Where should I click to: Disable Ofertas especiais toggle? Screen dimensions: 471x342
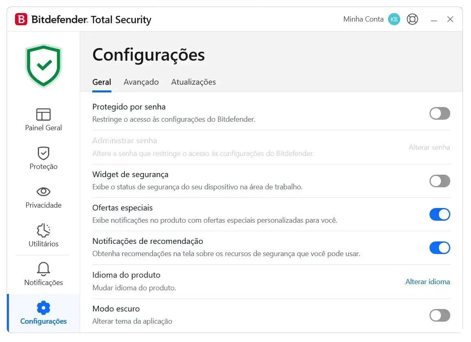[440, 215]
